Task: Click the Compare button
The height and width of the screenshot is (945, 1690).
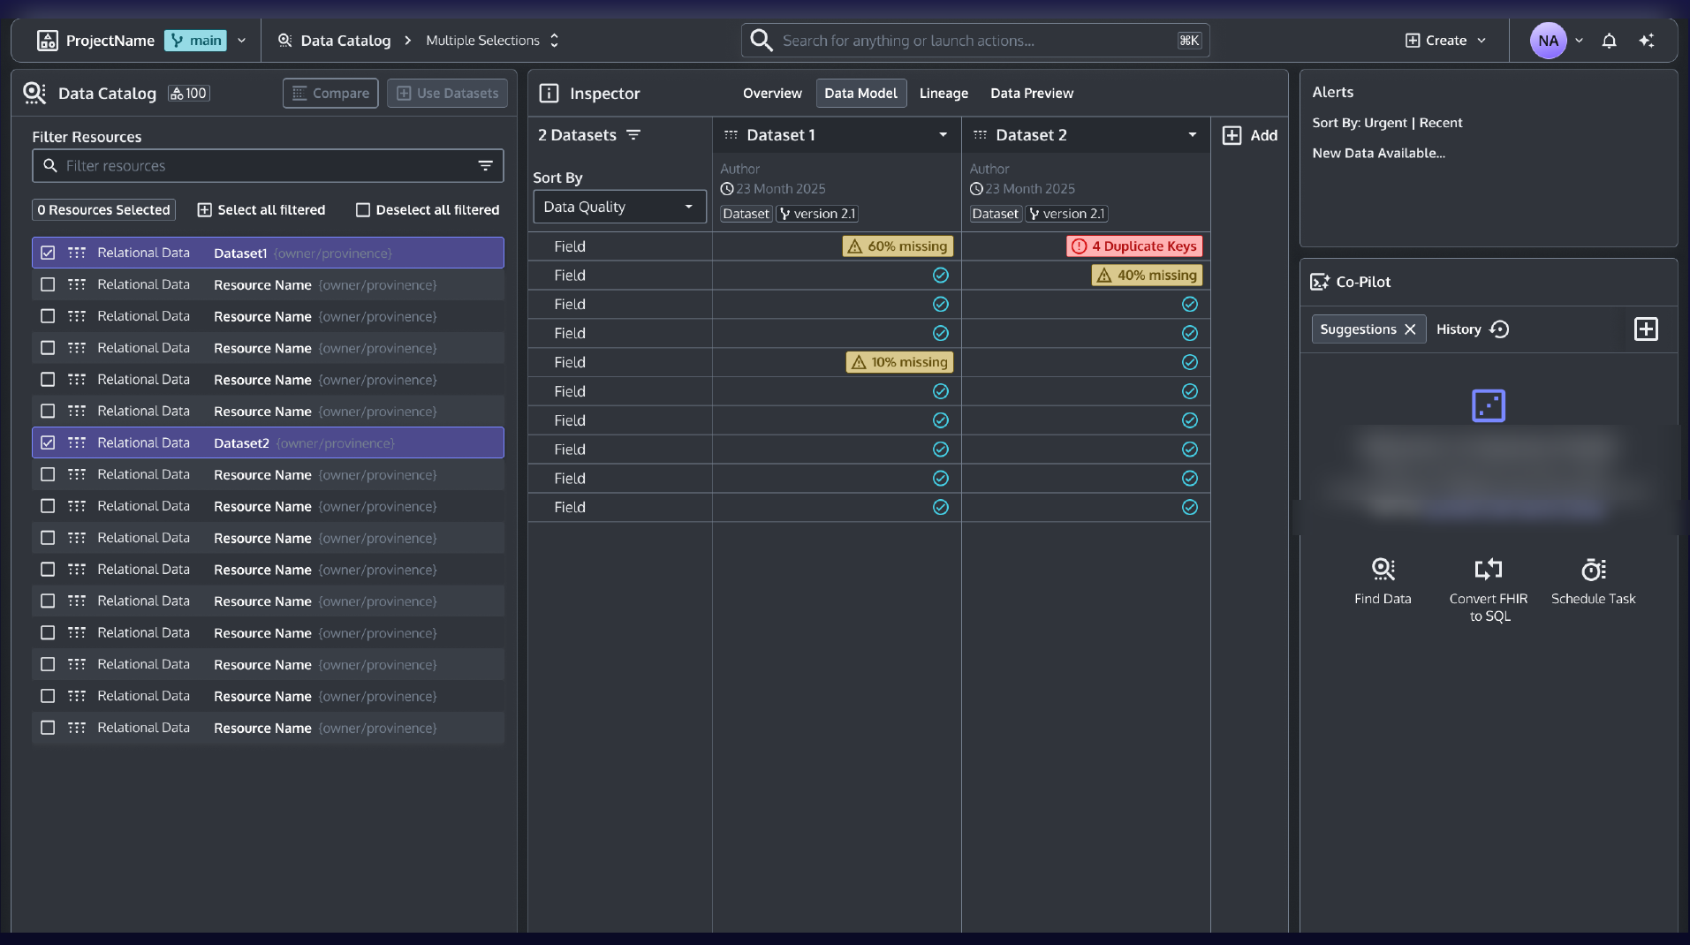Action: click(330, 94)
